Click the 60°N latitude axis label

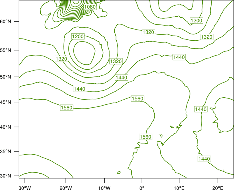click(x=6, y=21)
